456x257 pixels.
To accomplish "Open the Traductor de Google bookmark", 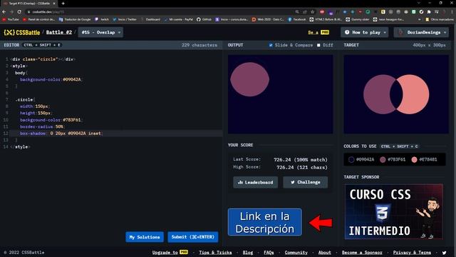I will (x=75, y=19).
